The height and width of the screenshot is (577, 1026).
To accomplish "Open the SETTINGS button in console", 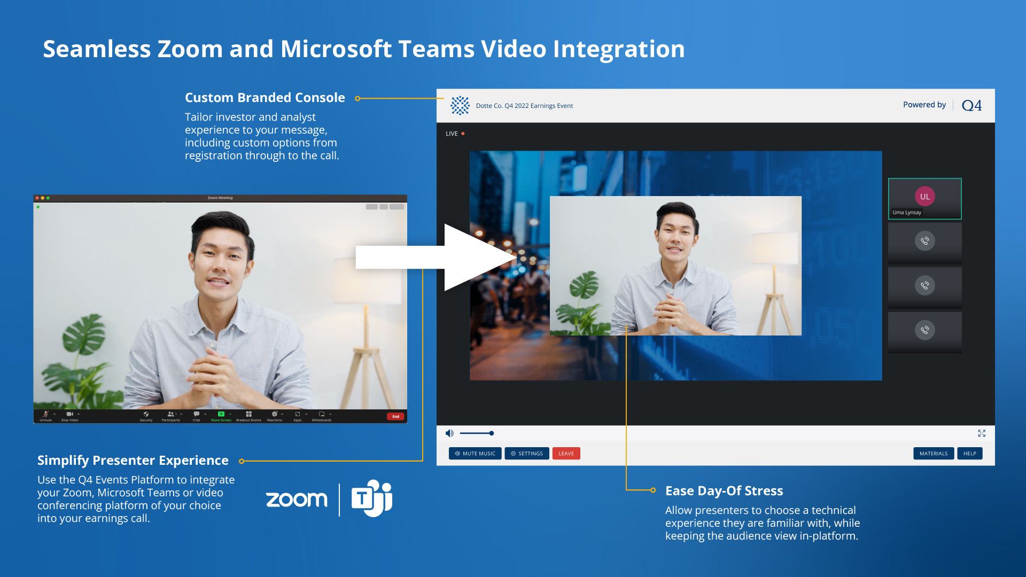I will click(526, 454).
